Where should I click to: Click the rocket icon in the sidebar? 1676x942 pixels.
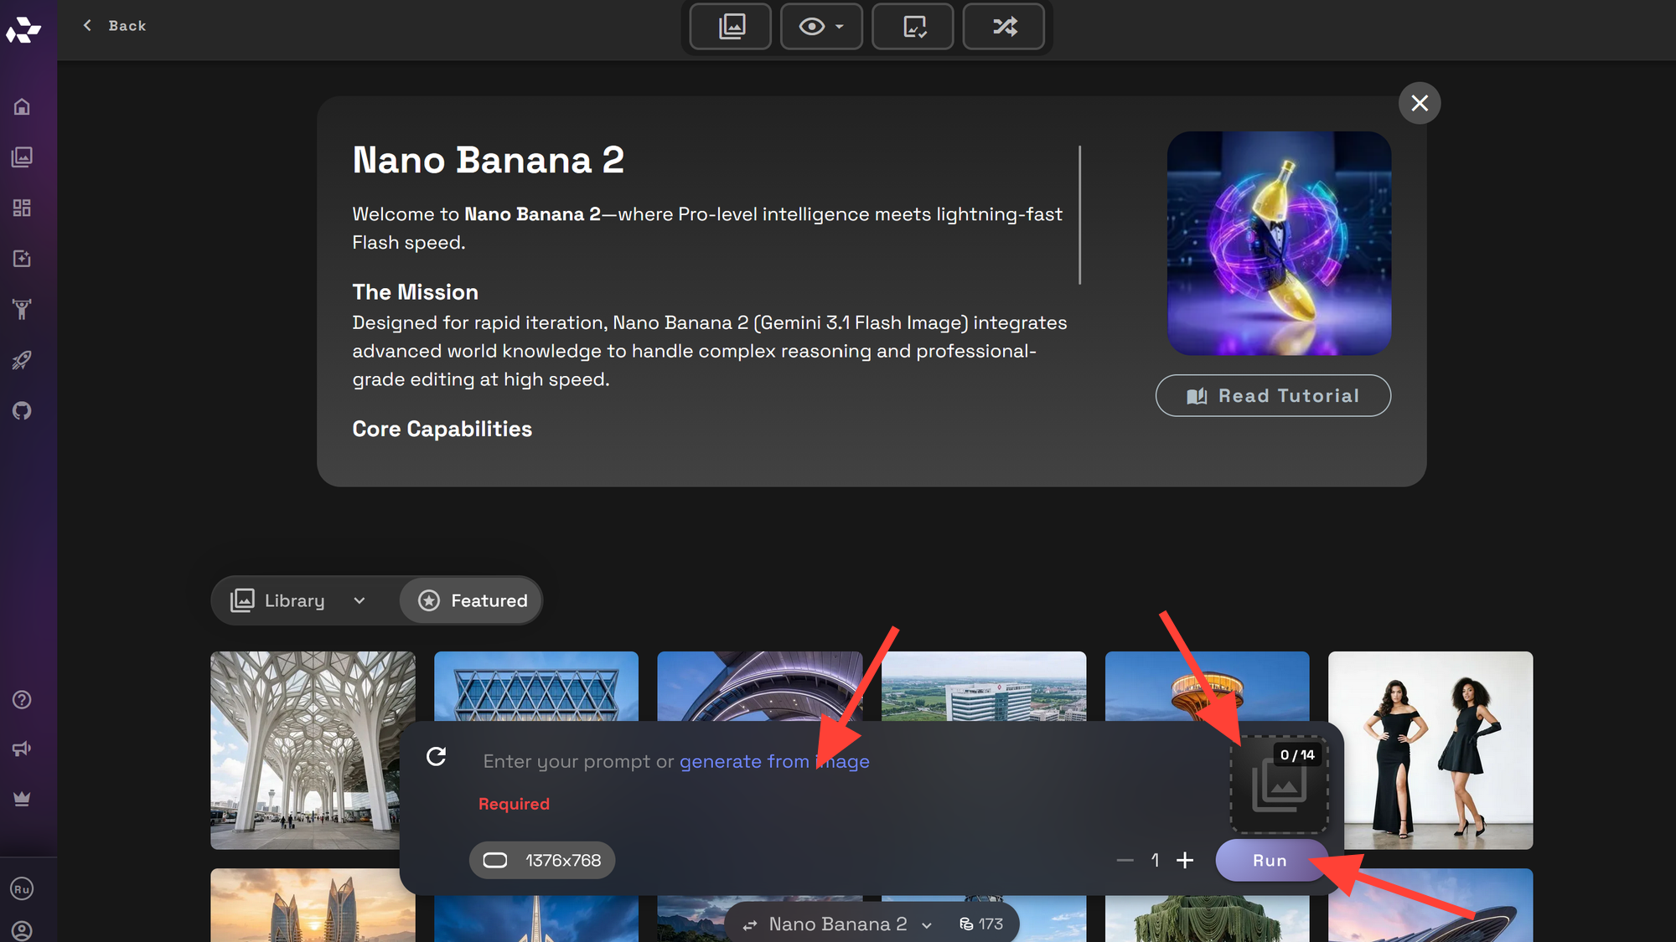(23, 360)
